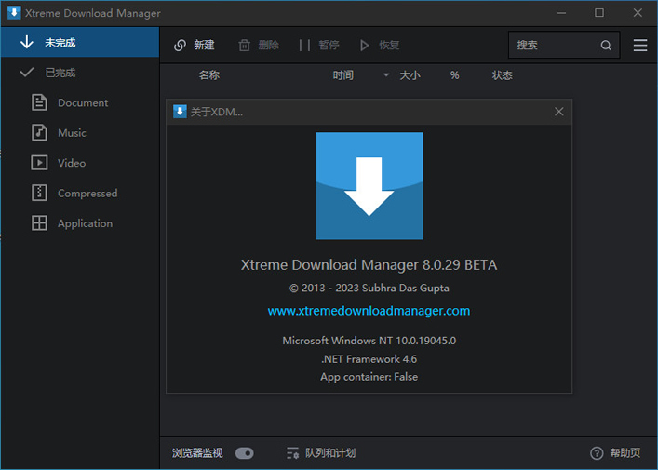Image resolution: width=658 pixels, height=470 pixels.
Task: Click the Music note category icon
Action: [x=39, y=132]
